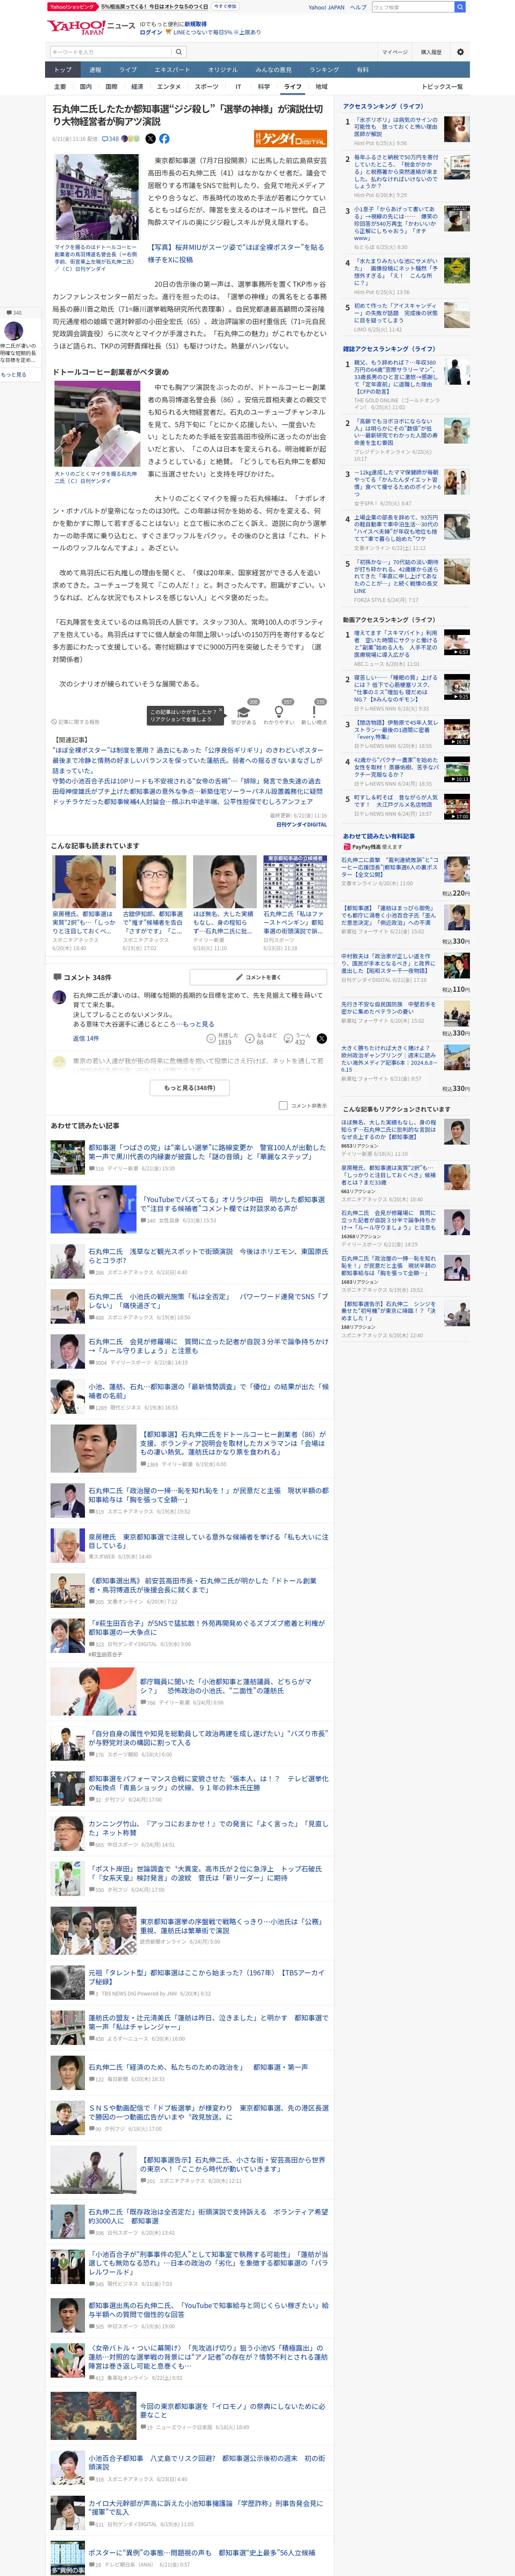Open ranking thumbnail for ふるさと納税 article
This screenshot has height=2576, width=515.
pyautogui.click(x=456, y=166)
